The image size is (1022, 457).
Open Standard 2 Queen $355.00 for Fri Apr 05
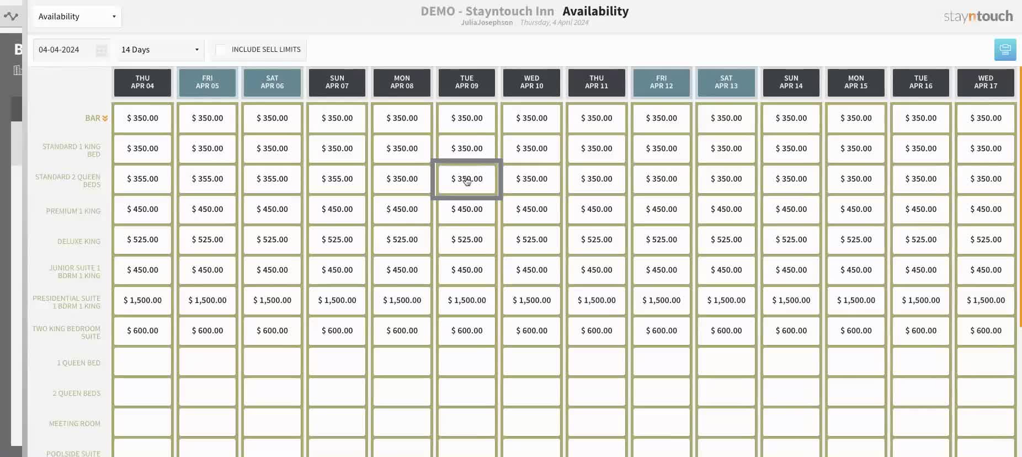[207, 179]
